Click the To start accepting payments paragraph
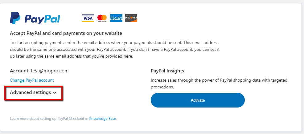Viewport: 304px width, 134px height. click(x=115, y=50)
